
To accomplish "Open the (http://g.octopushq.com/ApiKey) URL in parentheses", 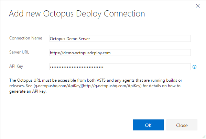I will (x=112, y=86).
